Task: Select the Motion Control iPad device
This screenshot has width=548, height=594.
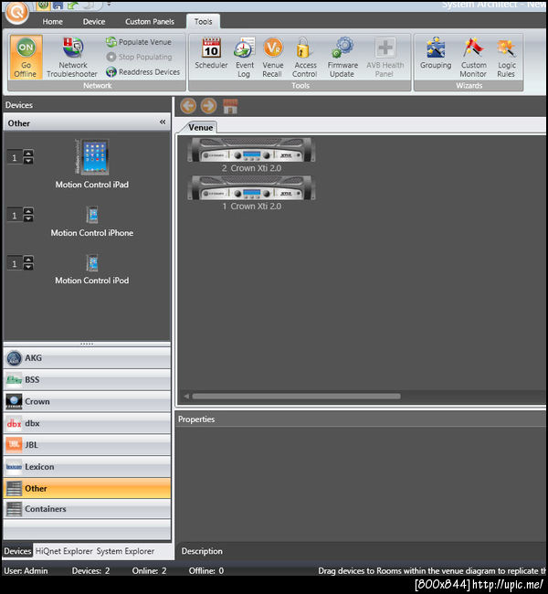Action: (92, 164)
